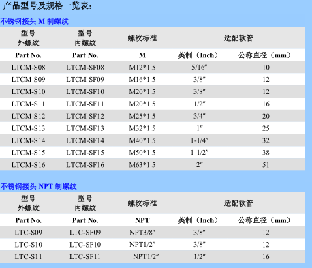Select the NPT column header
The width and height of the screenshot is (312, 268).
click(x=142, y=220)
